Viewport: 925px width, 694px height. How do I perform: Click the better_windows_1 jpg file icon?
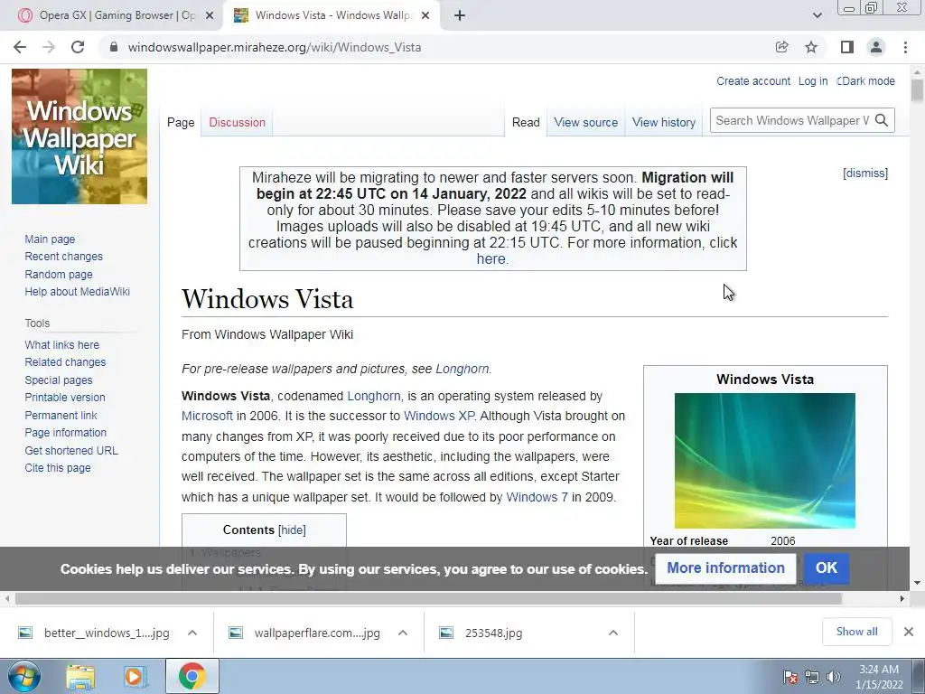pos(25,633)
